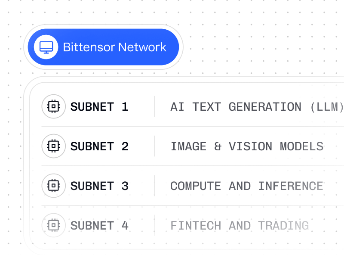Select the Subnet 4 chip icon
Screen dimensions: 344x255
[53, 226]
